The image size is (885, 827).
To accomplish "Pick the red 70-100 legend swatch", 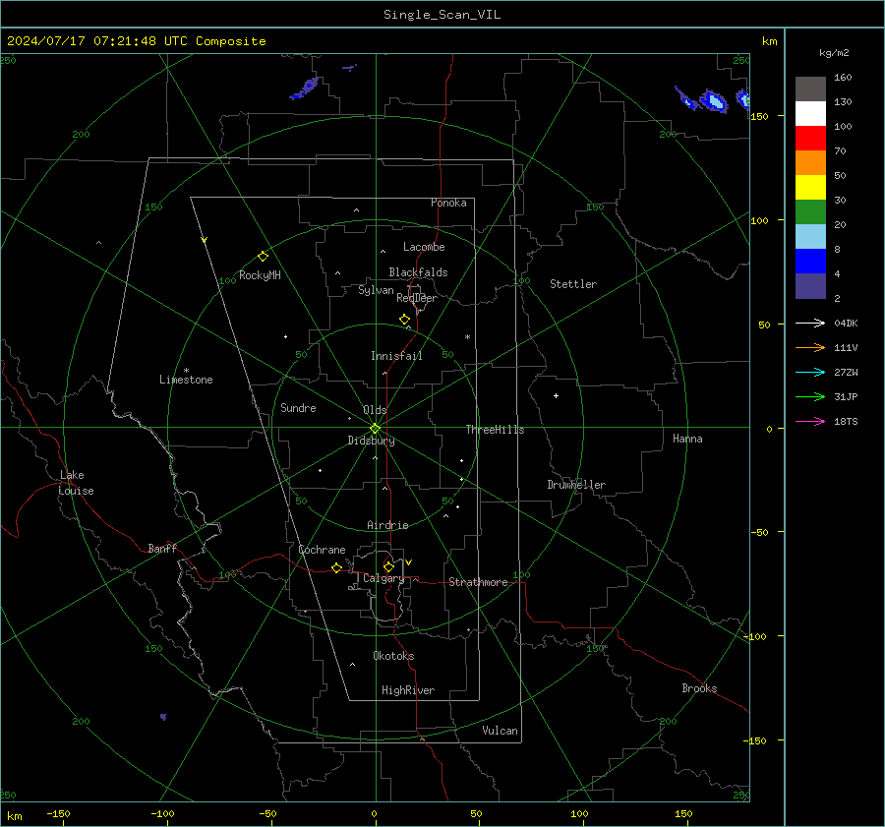I will [x=810, y=139].
